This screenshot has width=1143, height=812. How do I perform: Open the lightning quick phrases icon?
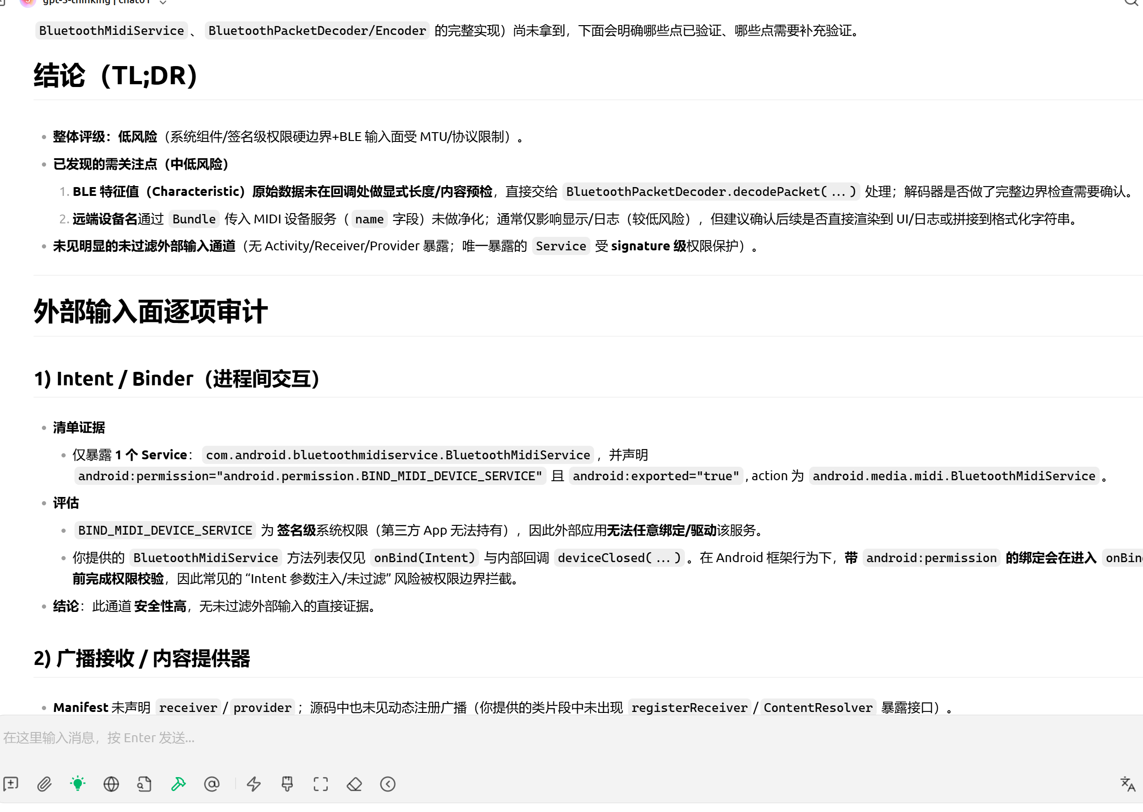click(254, 784)
